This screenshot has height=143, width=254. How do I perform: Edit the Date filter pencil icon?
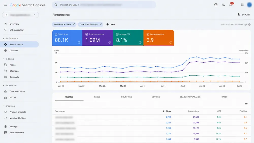coord(101,24)
